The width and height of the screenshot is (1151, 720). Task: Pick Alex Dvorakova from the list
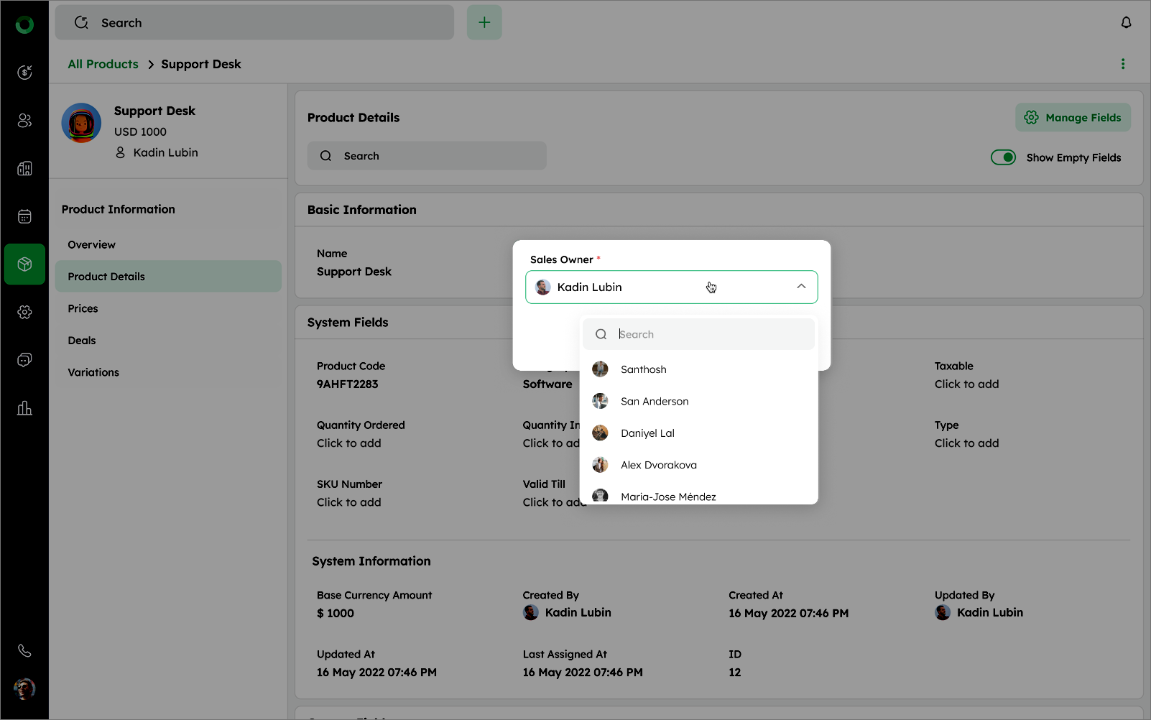point(658,465)
